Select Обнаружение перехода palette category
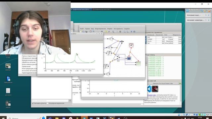Screen dimensions: 212x119 (x=29, y=58)
